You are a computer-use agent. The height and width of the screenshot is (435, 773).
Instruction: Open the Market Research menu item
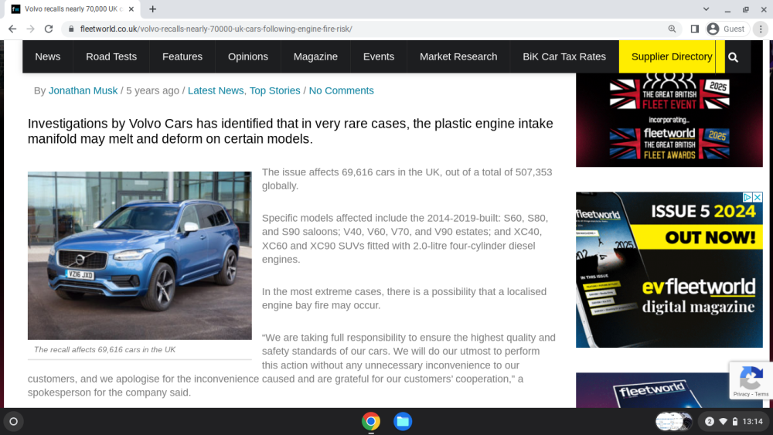click(458, 56)
